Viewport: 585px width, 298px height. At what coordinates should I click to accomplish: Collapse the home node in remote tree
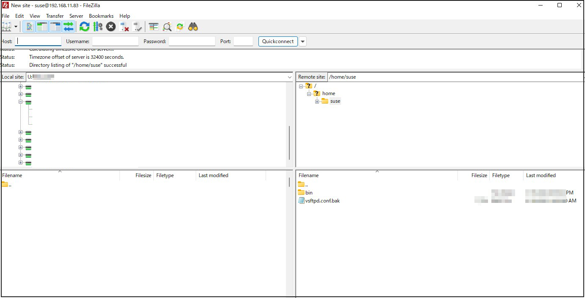(309, 93)
